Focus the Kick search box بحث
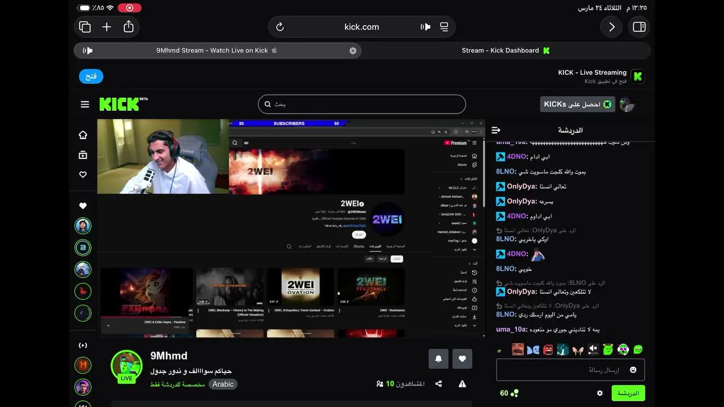724x407 pixels. click(362, 104)
